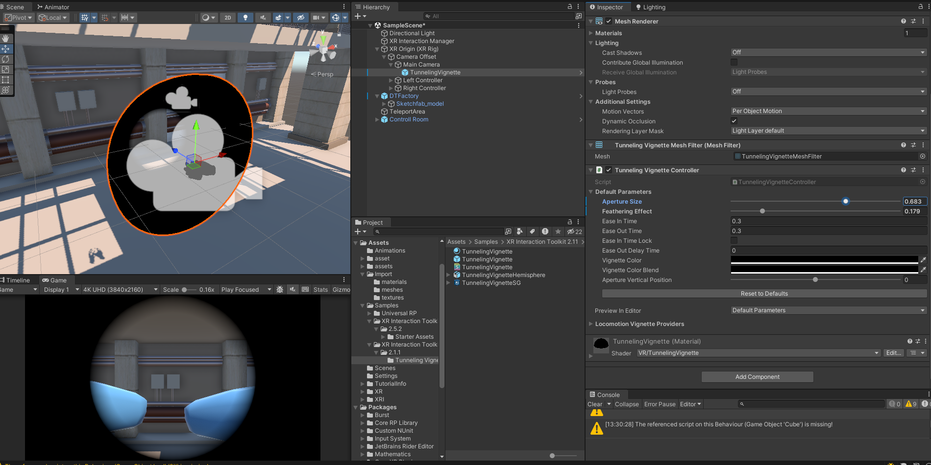Toggle 2D view mode
The height and width of the screenshot is (465, 931).
[x=228, y=18]
